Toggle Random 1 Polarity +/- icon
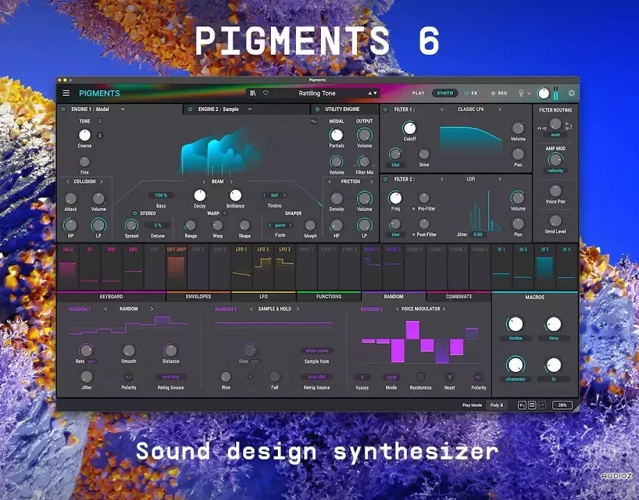The height and width of the screenshot is (500, 639). pos(128,377)
